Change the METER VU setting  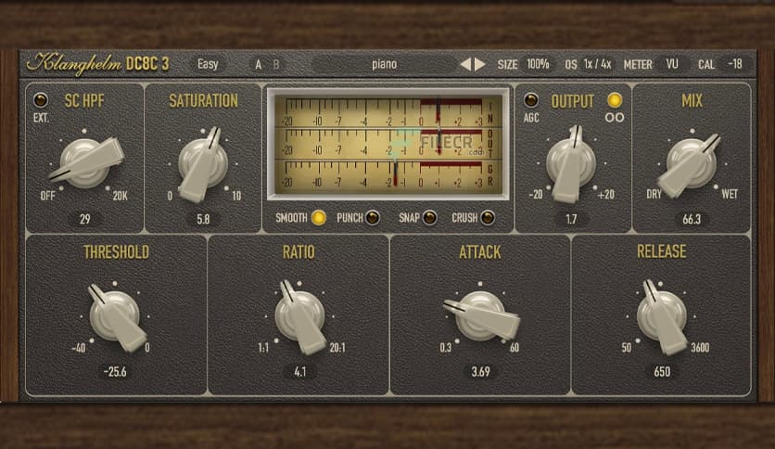pyautogui.click(x=672, y=64)
